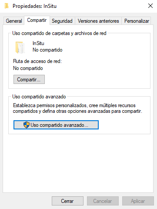The height and width of the screenshot is (209, 157).
Task: Click the Propiedades: InSitu window title
Action: pos(34,6)
